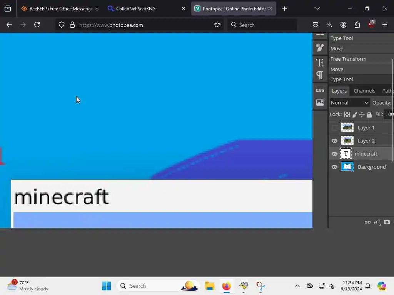394x295 pixels.
Task: Open the tracking protection shield
Action: click(62, 25)
